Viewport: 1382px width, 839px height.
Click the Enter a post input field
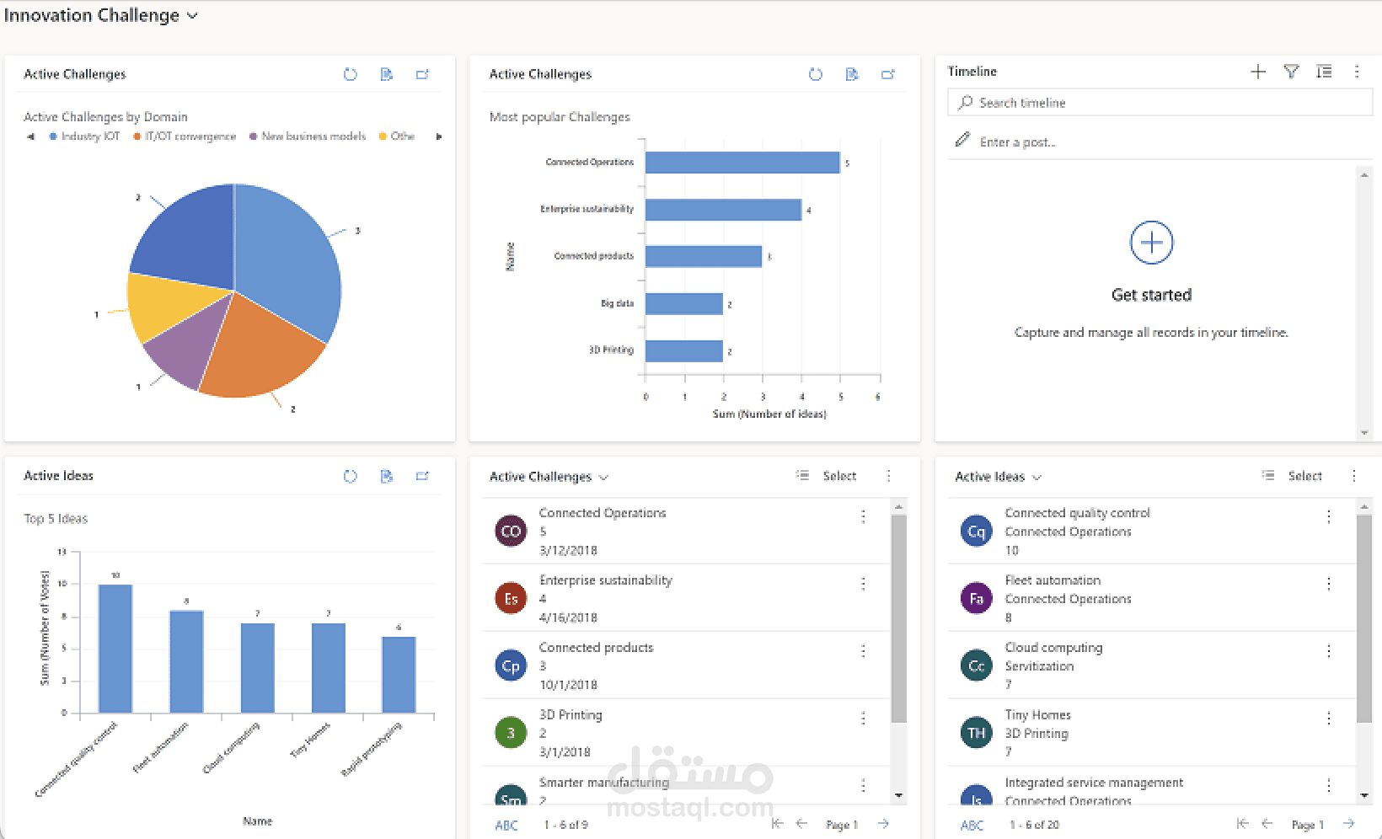pyautogui.click(x=1095, y=142)
